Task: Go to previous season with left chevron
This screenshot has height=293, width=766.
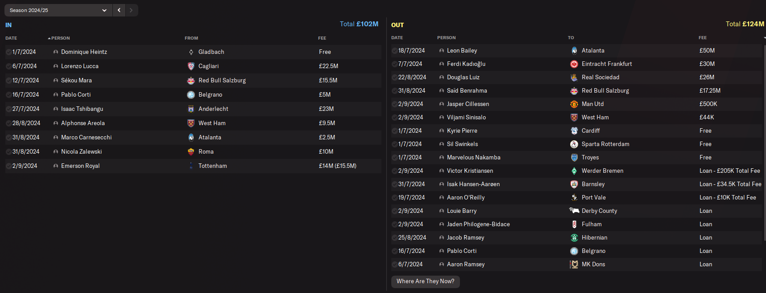Action: 119,10
